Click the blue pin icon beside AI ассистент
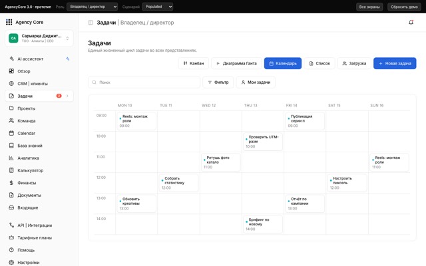 coord(68,59)
